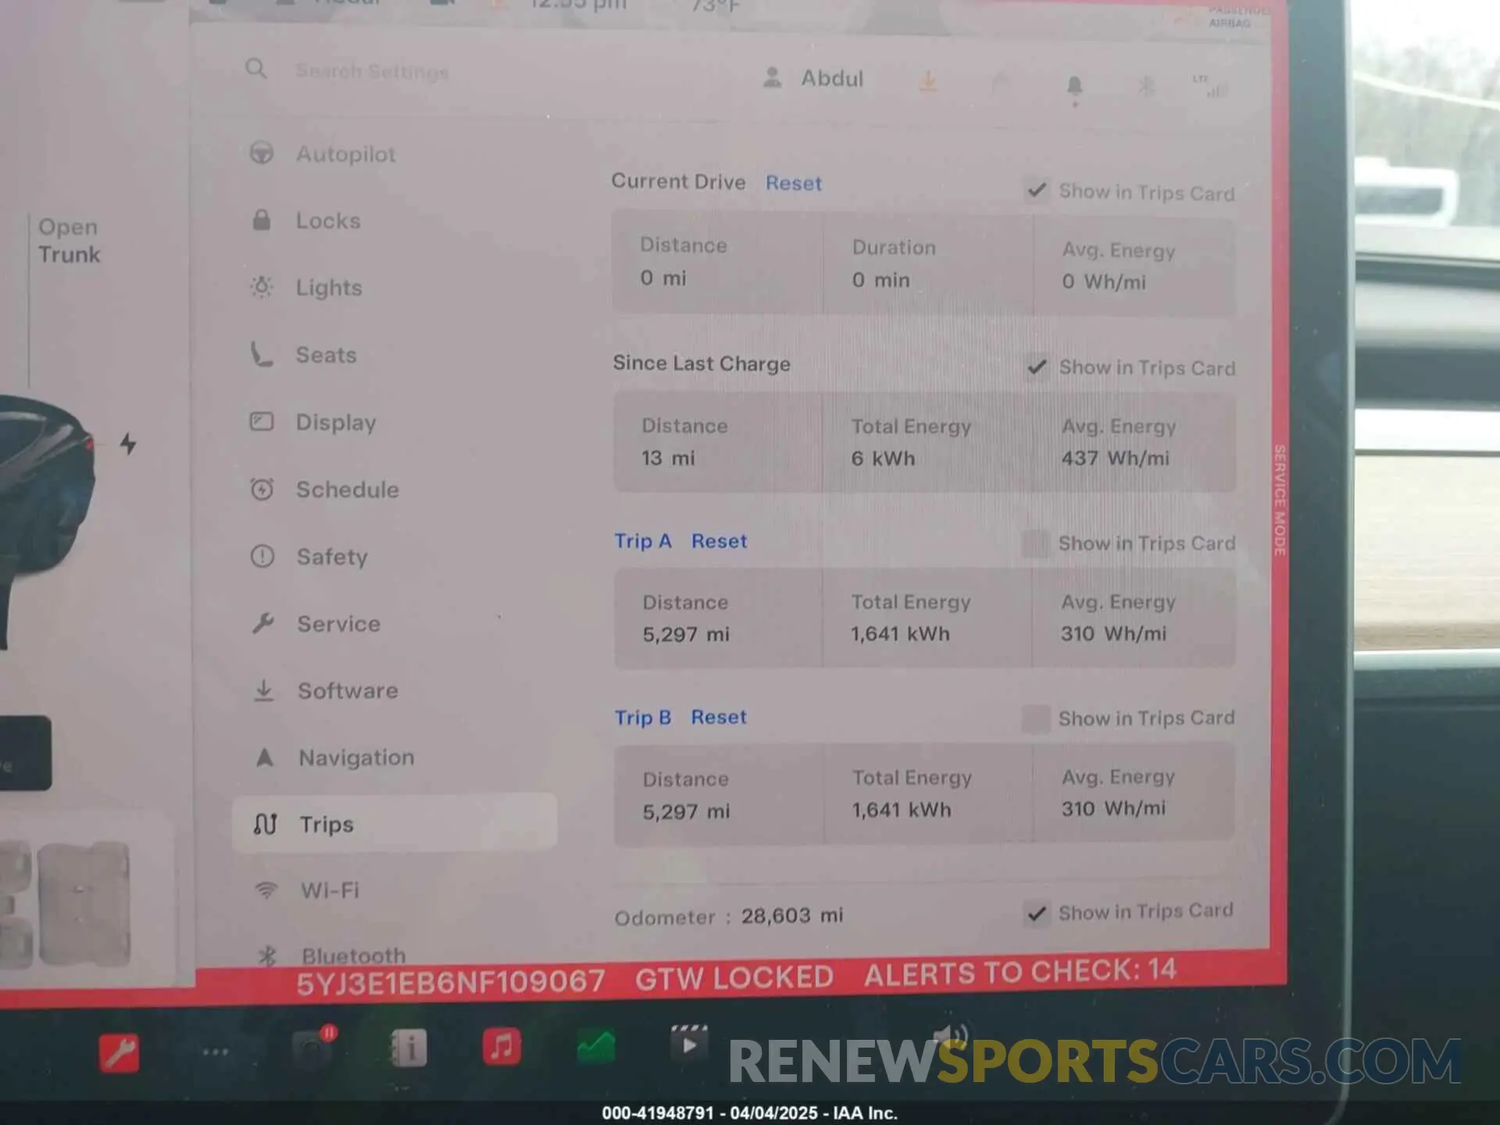Rename the Trip A label

click(x=642, y=541)
